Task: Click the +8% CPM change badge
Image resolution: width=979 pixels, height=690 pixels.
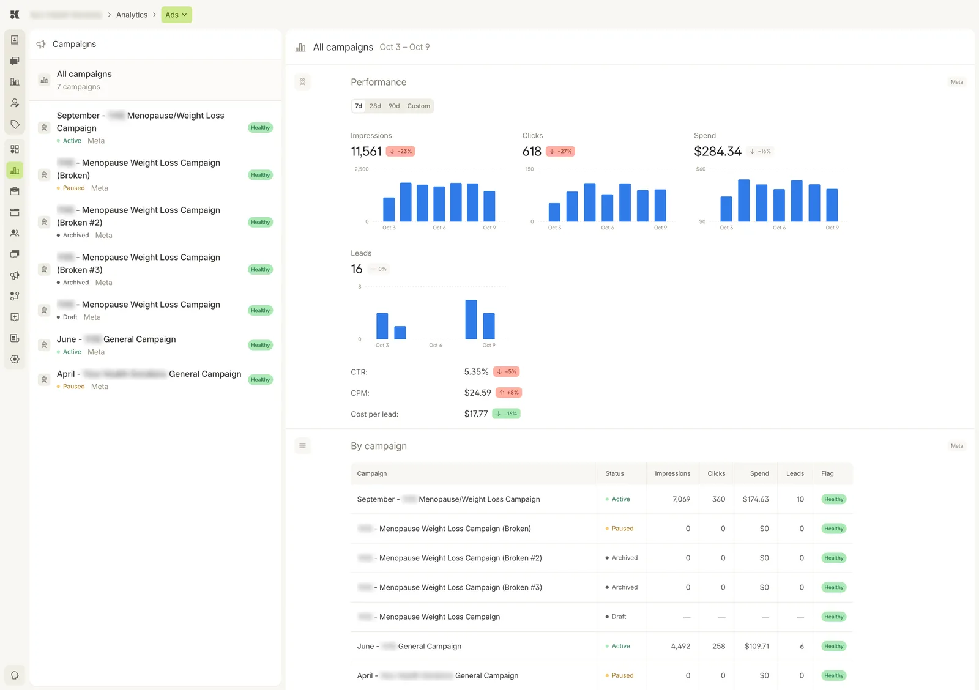Action: pos(509,393)
